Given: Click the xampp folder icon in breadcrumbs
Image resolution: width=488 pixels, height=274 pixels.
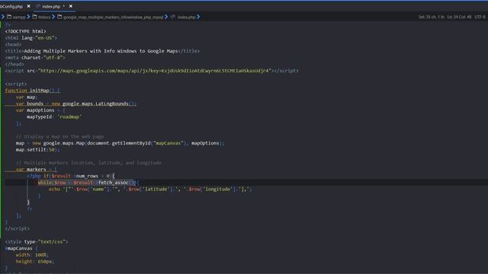Looking at the screenshot, I should point(9,17).
